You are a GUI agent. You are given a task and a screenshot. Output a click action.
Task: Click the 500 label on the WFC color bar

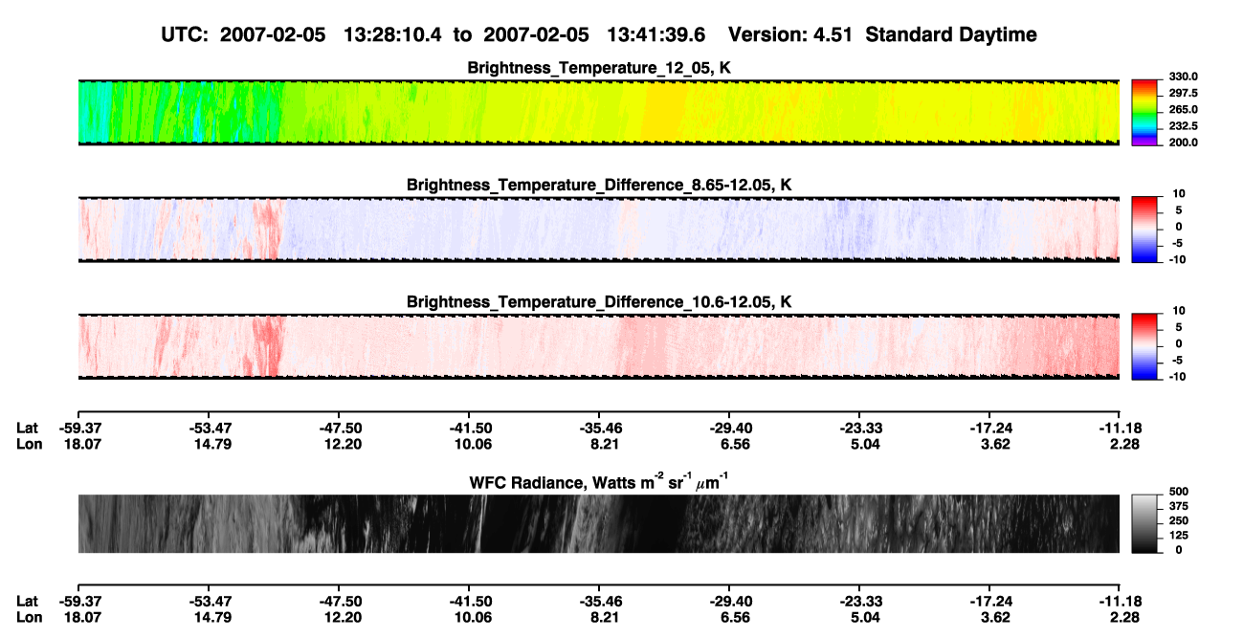[1179, 492]
